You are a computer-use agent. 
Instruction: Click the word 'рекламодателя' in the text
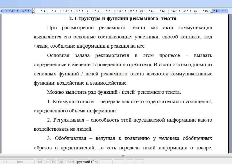point(112,56)
